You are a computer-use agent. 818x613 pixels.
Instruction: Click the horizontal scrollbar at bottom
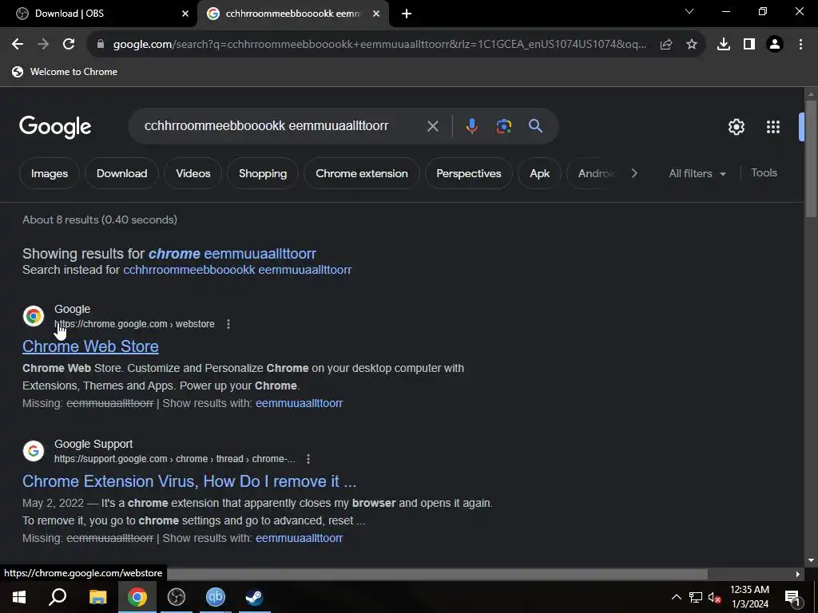(437, 574)
